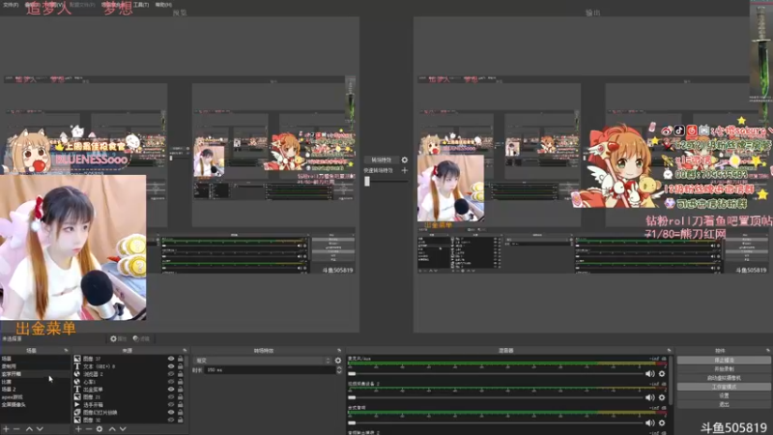Click the 转场特效 transition button between previews
The height and width of the screenshot is (435, 773).
[381, 159]
